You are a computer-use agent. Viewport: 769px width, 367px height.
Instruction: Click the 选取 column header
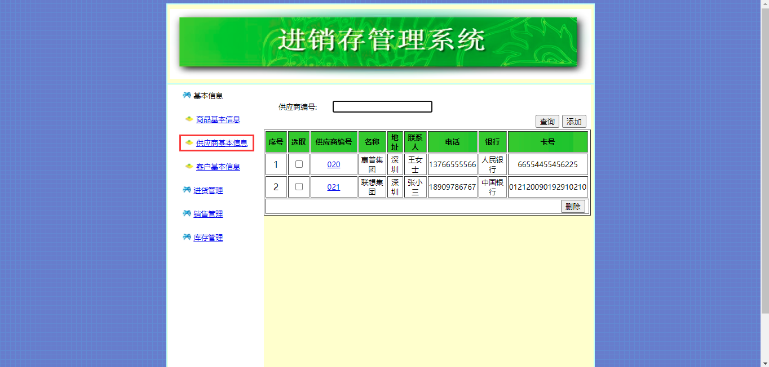pyautogui.click(x=299, y=142)
